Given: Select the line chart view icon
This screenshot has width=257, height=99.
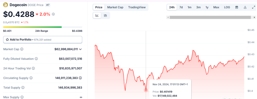Looking at the screenshot, I should 97,15.
